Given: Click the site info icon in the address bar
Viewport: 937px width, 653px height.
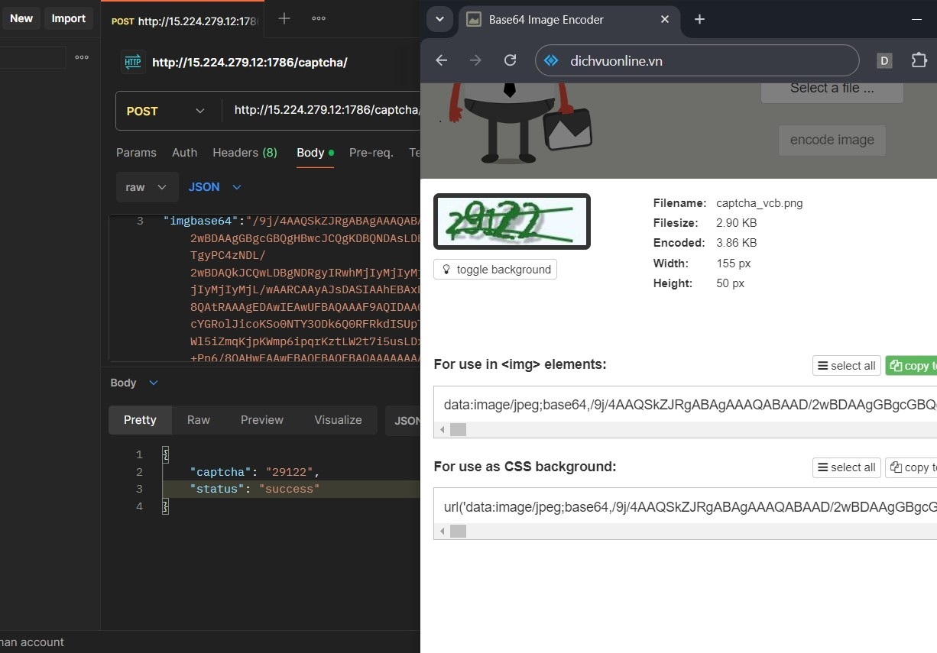Looking at the screenshot, I should click(551, 60).
